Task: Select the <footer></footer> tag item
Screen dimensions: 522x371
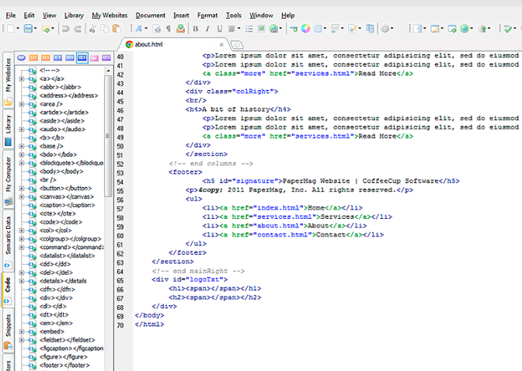Action: coord(65,365)
